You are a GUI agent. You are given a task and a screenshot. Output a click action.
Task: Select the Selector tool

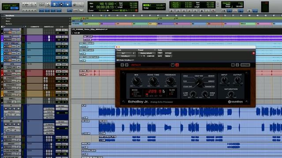61,4
